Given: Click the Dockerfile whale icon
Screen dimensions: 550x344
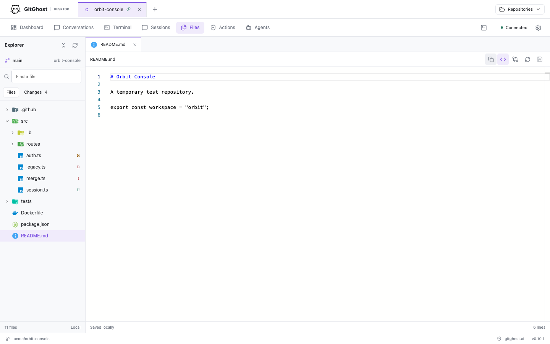Looking at the screenshot, I should point(15,213).
